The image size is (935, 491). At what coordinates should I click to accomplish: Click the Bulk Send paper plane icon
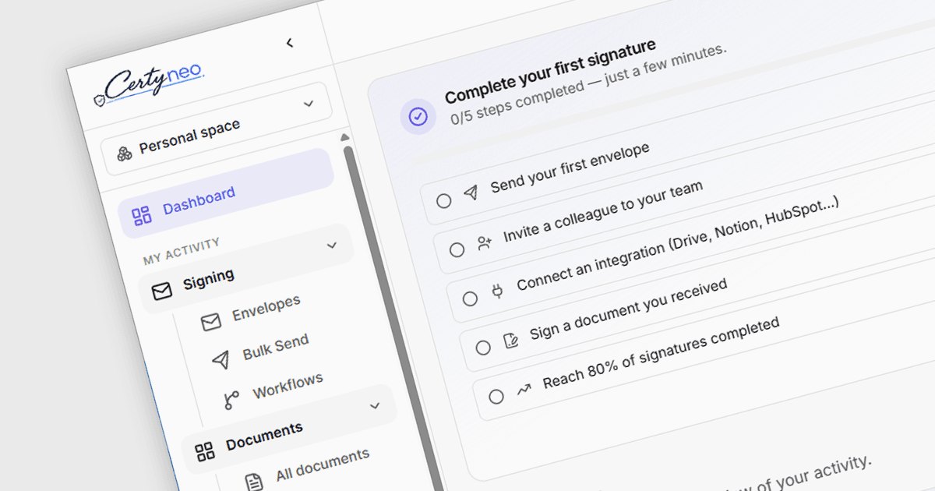[221, 359]
